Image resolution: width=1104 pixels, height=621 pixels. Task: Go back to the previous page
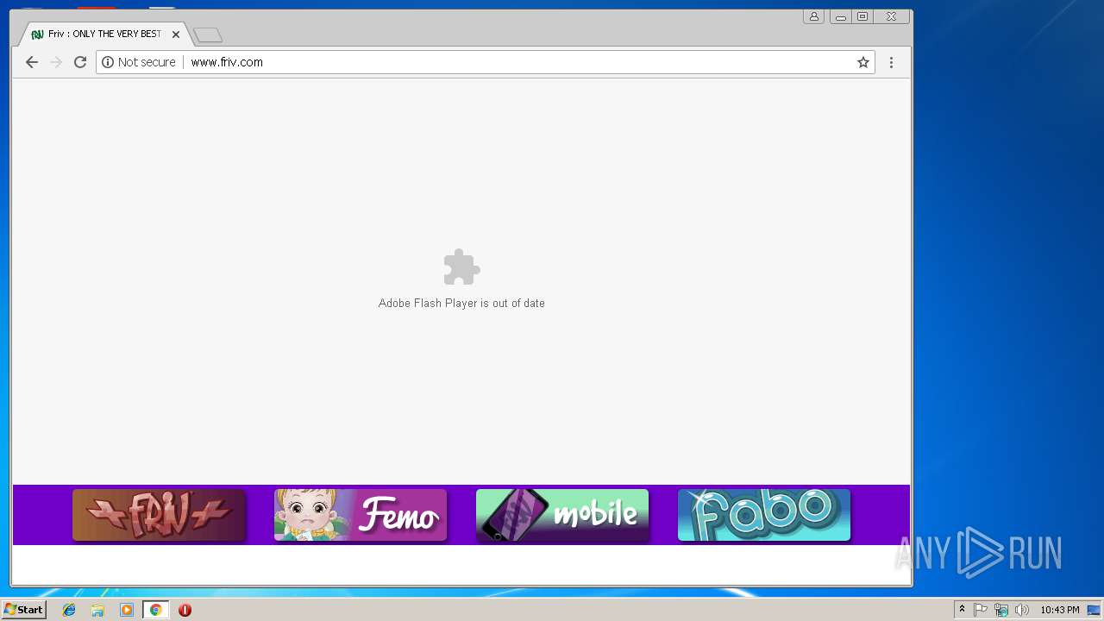point(32,62)
